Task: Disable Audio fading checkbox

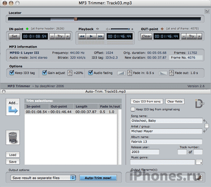Action: (x=90, y=73)
